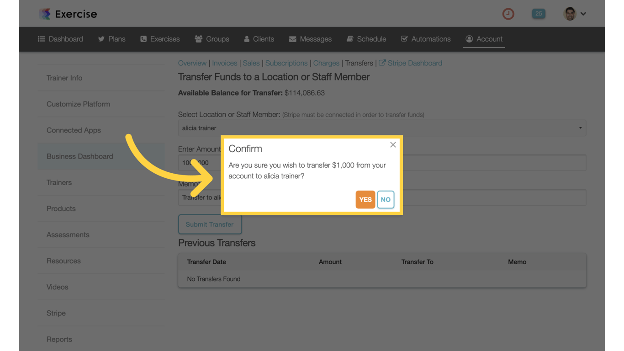Select Business Dashboard in sidebar
Image resolution: width=624 pixels, height=351 pixels.
pos(101,156)
